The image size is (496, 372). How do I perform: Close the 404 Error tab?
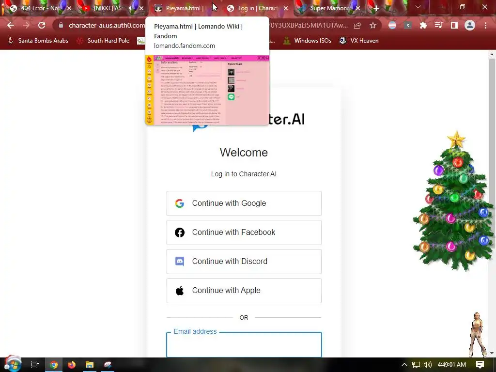point(69,8)
